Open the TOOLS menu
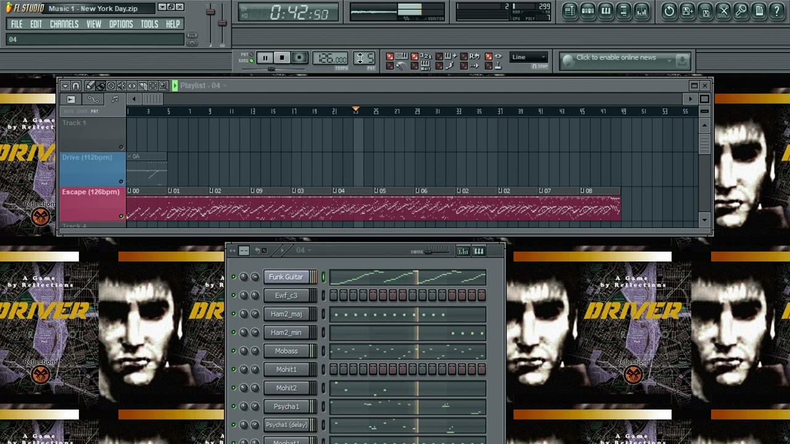This screenshot has height=444, width=790. coord(149,24)
